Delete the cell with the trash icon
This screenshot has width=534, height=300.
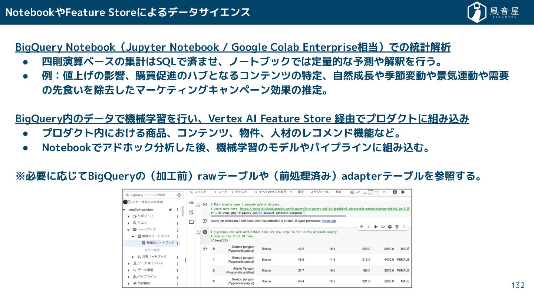397,227
